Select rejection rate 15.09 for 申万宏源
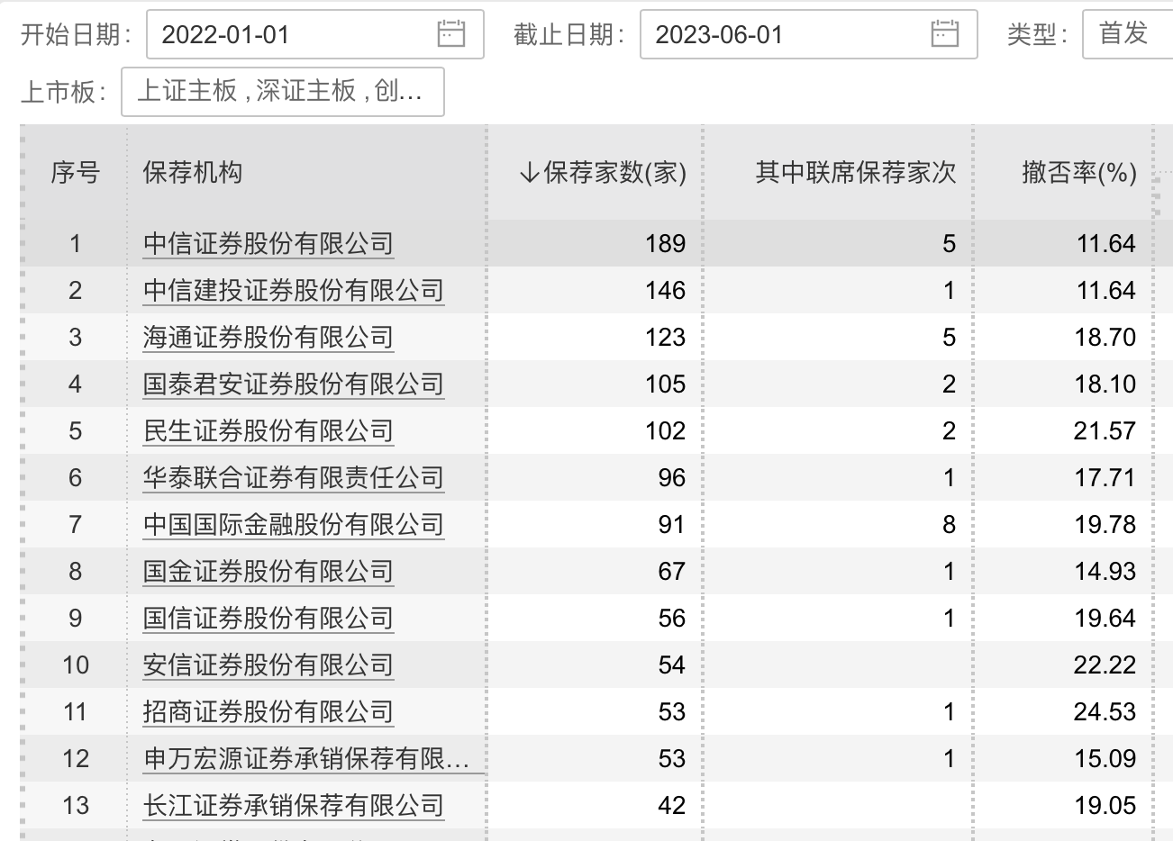The height and width of the screenshot is (841, 1173). (1105, 759)
